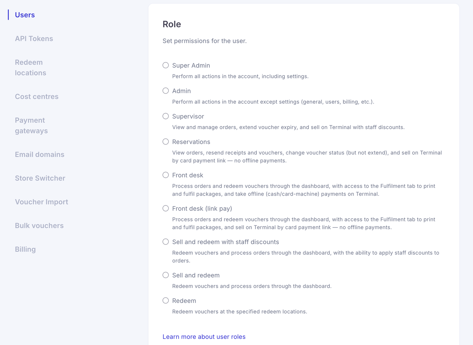Select Sell and redeem with staff discounts
Screen dimensions: 473x345
click(x=166, y=242)
